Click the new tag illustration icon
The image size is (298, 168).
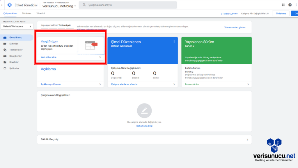tap(91, 45)
